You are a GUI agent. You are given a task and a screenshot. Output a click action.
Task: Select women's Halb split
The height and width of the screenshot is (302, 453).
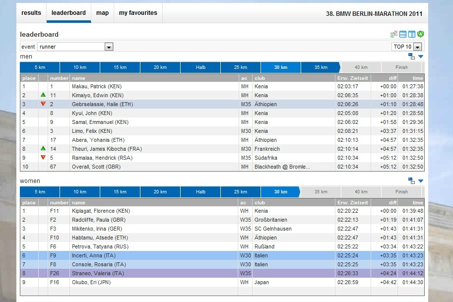click(200, 192)
